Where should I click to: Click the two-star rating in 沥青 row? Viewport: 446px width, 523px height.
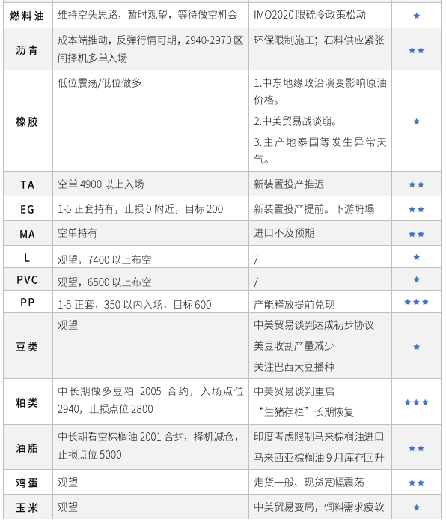pos(416,50)
